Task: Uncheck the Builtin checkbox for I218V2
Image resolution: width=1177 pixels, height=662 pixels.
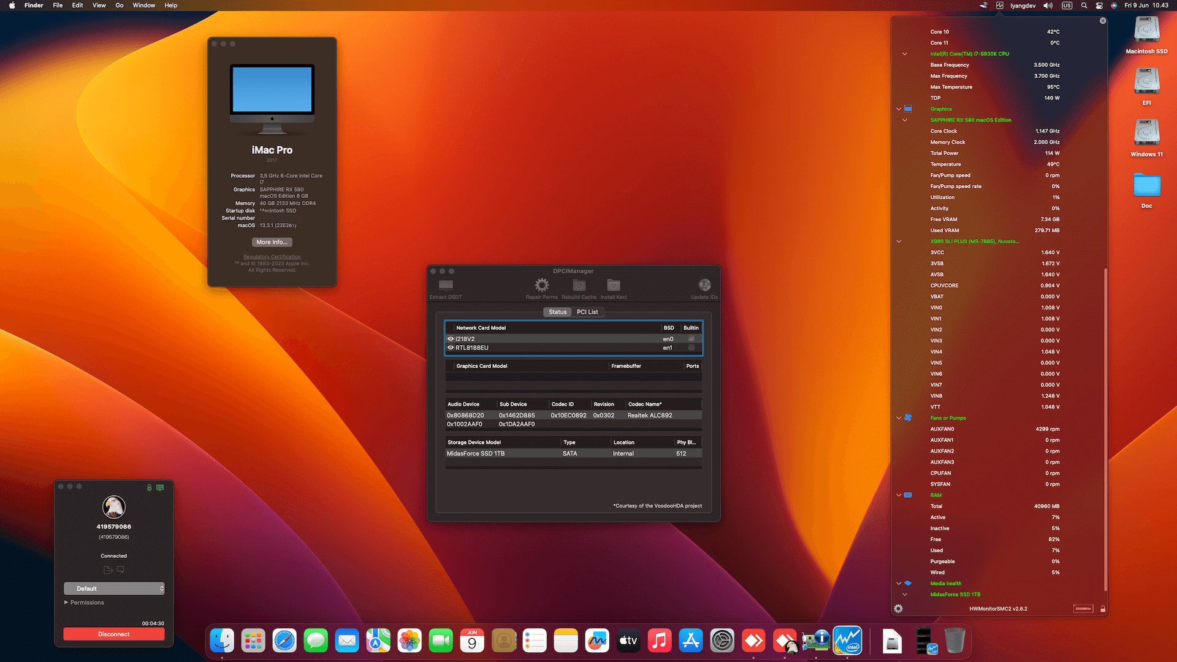Action: (x=691, y=338)
